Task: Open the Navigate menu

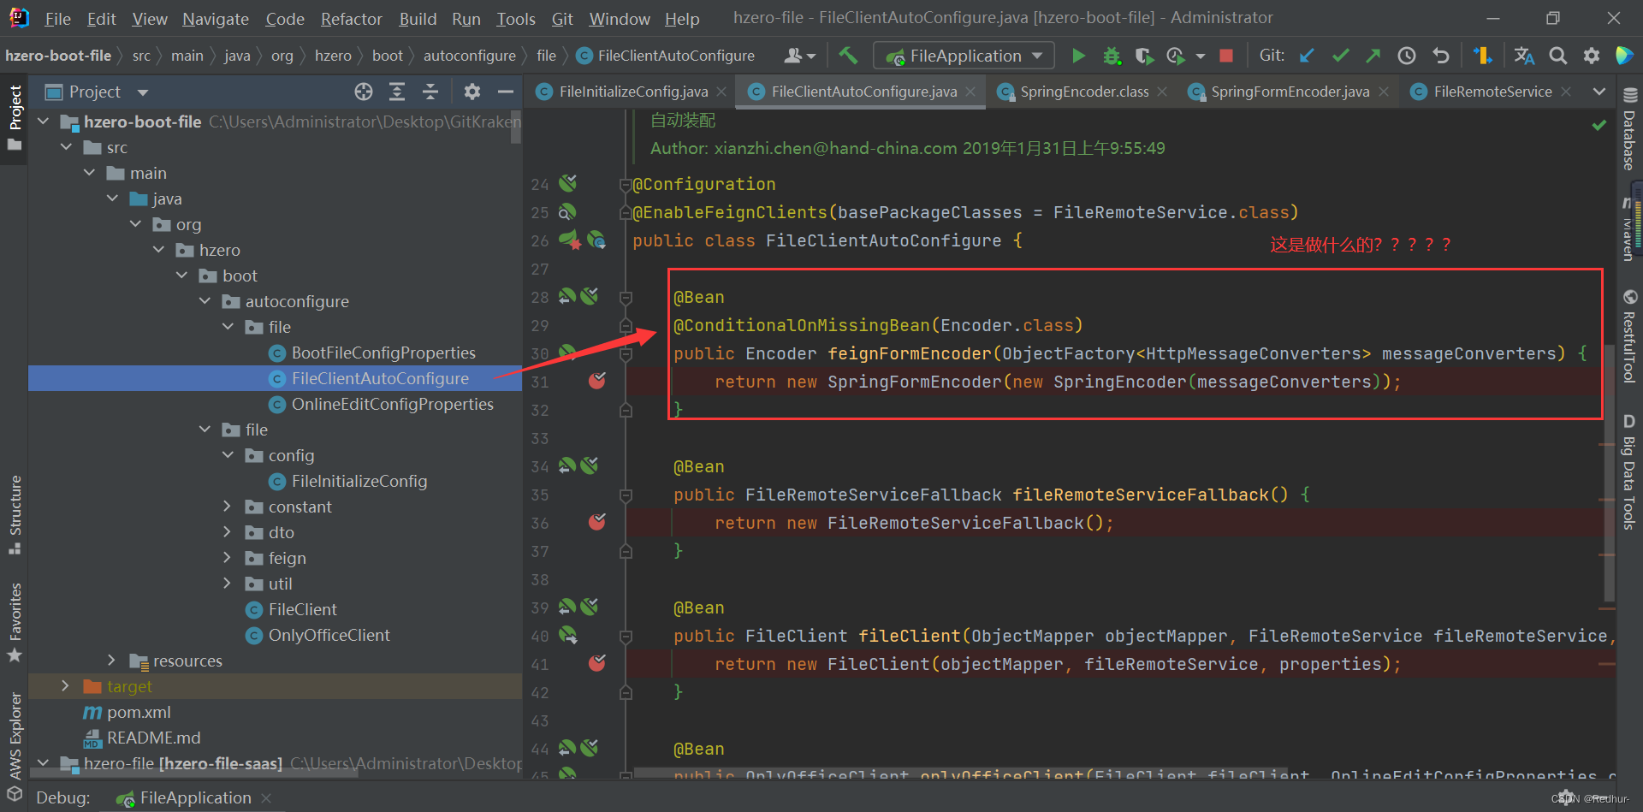Action: tap(216, 19)
